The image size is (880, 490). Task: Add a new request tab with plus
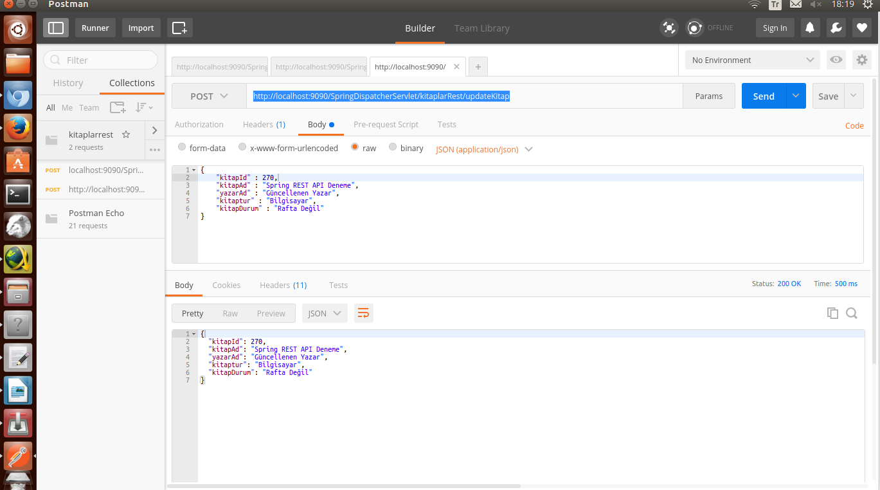click(x=478, y=66)
